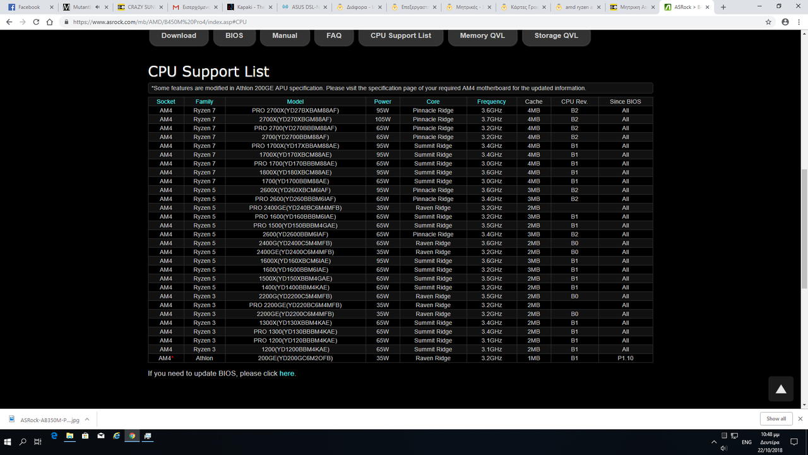
Task: Click the 105W power value cell
Action: click(x=383, y=119)
